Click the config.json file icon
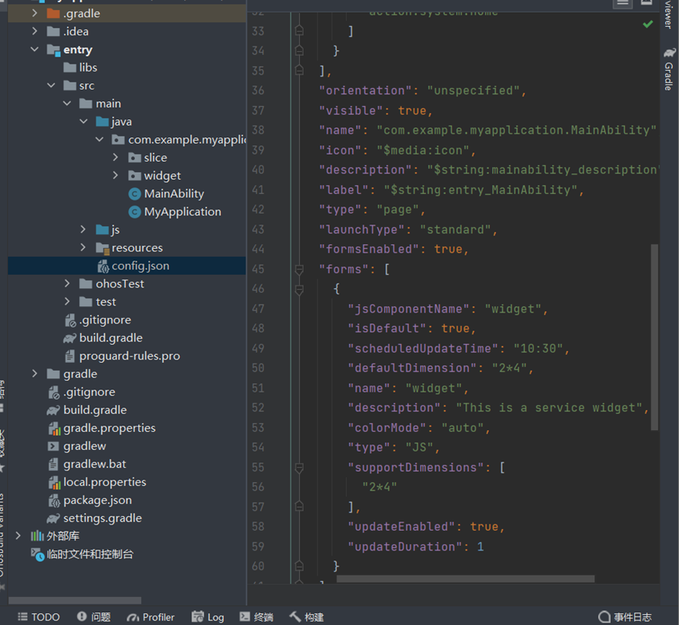This screenshot has width=679, height=625. [x=103, y=266]
